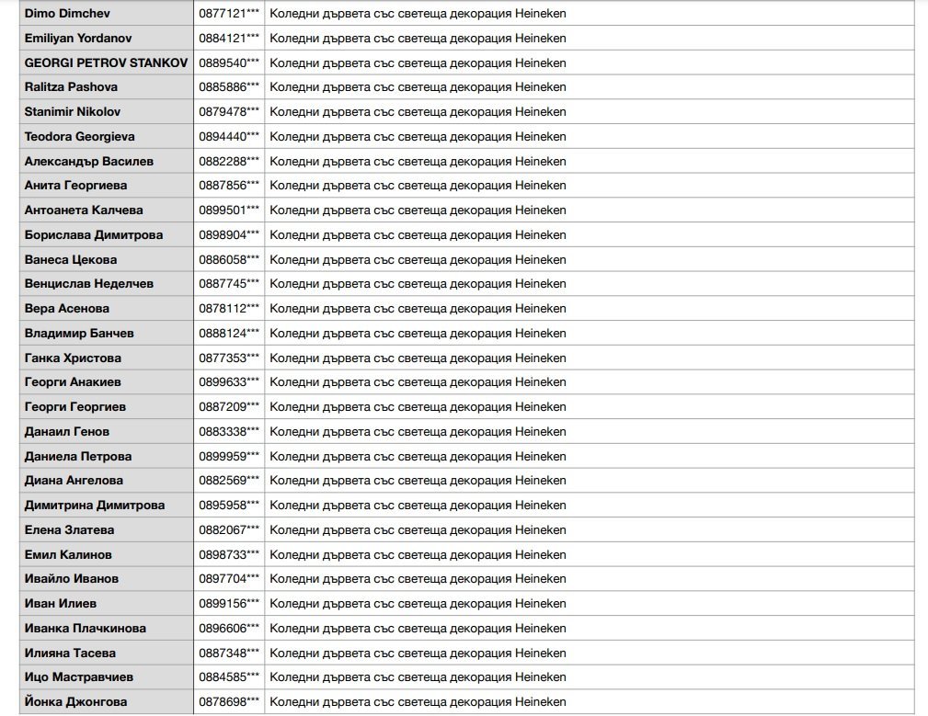The width and height of the screenshot is (928, 716).
Task: Click the name Владимир Банчев
Action: pos(79,334)
